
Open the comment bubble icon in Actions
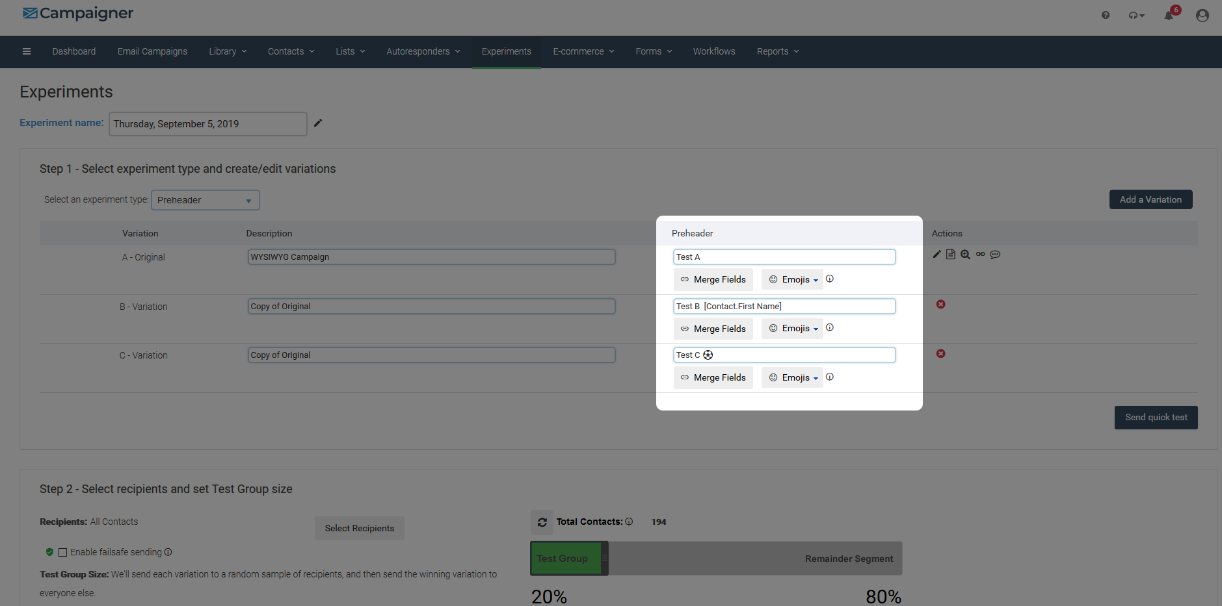coord(995,255)
